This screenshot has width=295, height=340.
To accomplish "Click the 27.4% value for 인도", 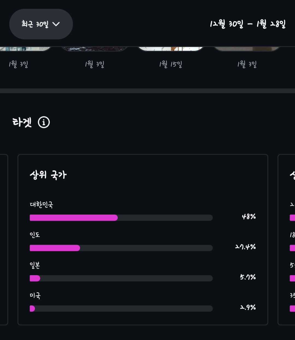I will [245, 247].
